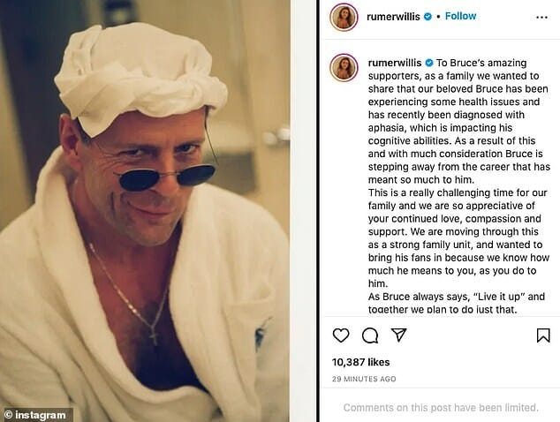Screen dimensions: 560x422
Task: Like the post with the heart icon
Action: pos(341,335)
